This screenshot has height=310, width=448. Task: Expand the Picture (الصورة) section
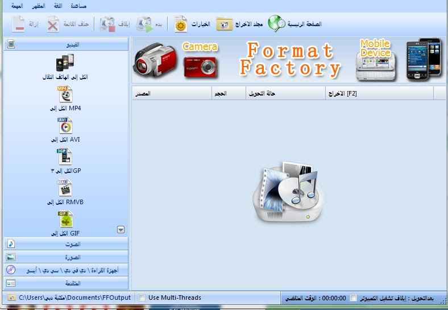click(x=67, y=257)
